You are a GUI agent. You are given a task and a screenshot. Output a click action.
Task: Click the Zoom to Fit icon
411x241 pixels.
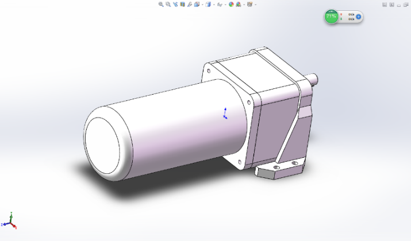161,5
